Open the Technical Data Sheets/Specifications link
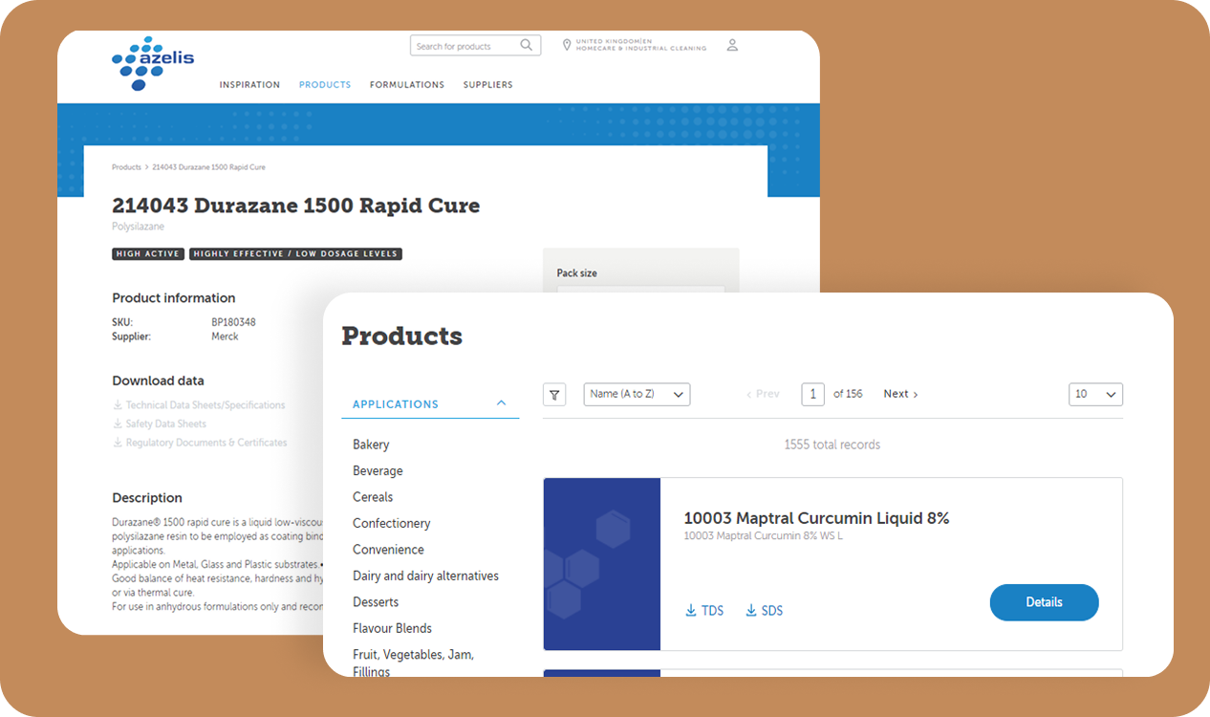The width and height of the screenshot is (1210, 717). click(205, 405)
